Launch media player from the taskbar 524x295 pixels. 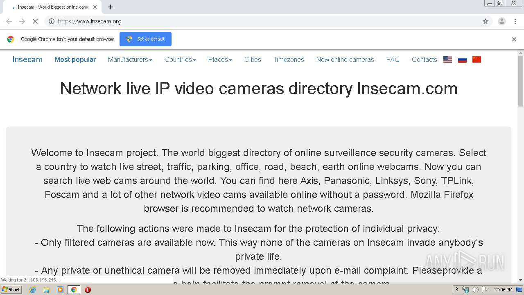coord(60,290)
